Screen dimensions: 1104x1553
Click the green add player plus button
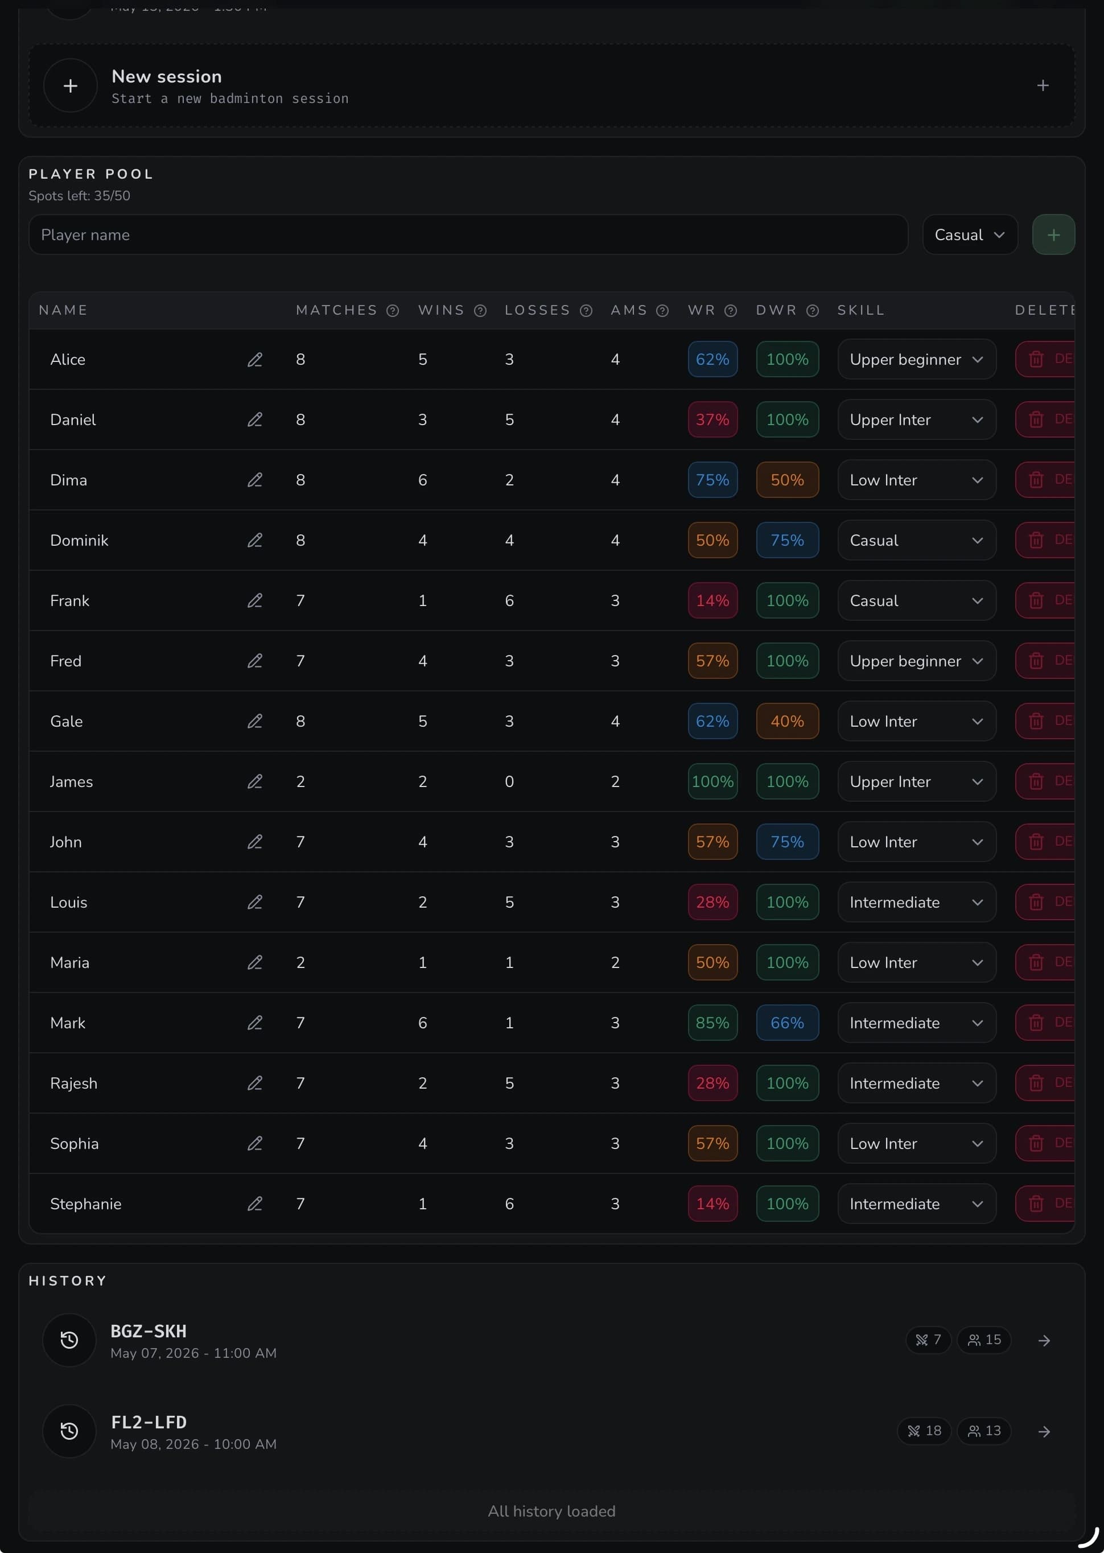[1053, 235]
